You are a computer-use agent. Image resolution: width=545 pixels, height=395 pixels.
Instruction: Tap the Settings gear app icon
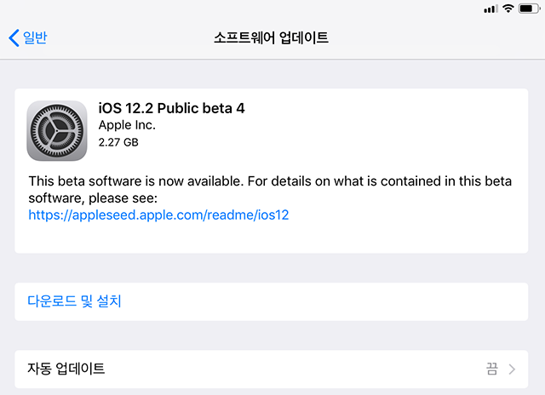(57, 130)
